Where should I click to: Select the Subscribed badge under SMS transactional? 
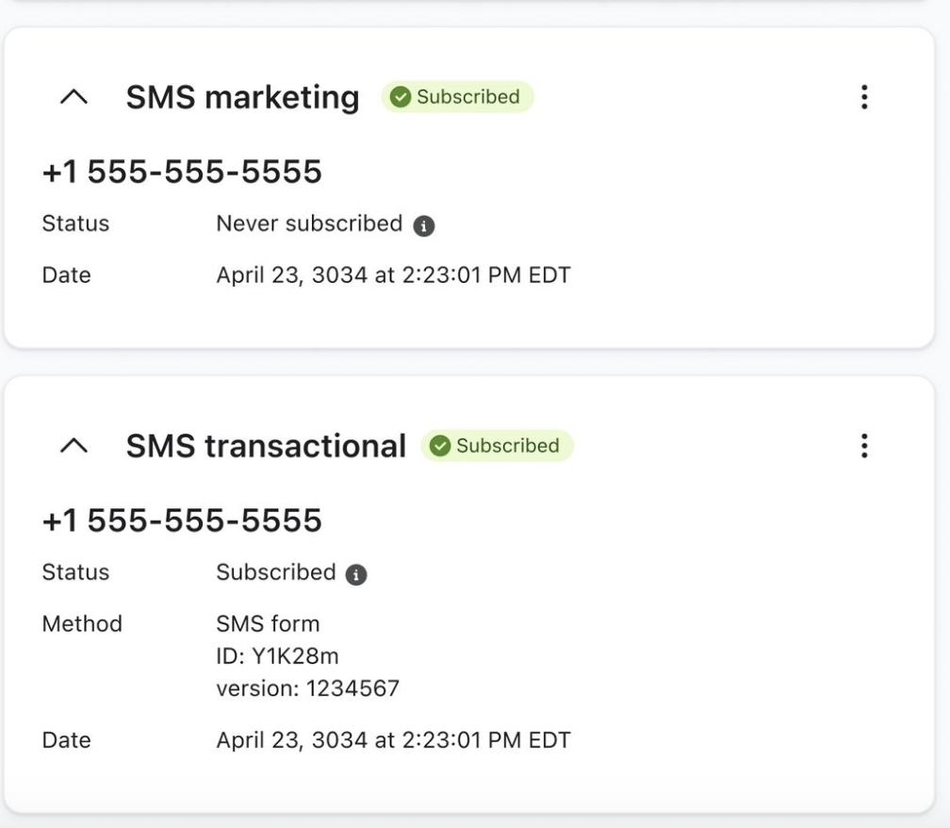pos(498,446)
